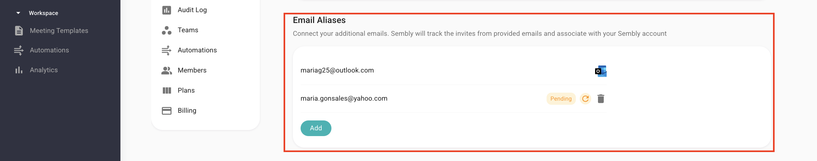Viewport: 817px width, 161px height.
Task: Click the mariag25@outlook.com email entry
Action: [337, 70]
